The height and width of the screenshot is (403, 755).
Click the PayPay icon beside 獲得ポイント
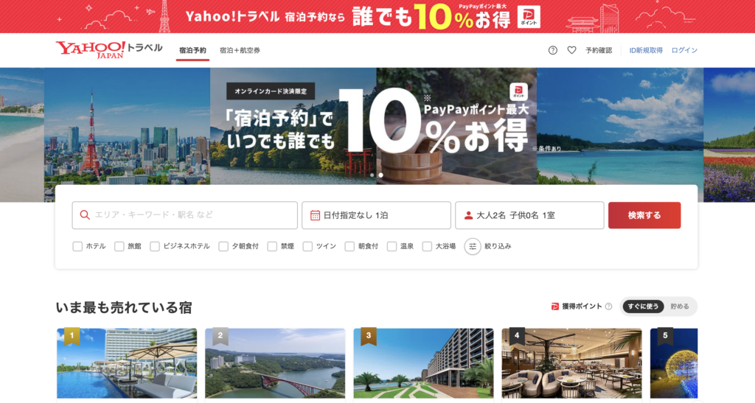(x=554, y=306)
